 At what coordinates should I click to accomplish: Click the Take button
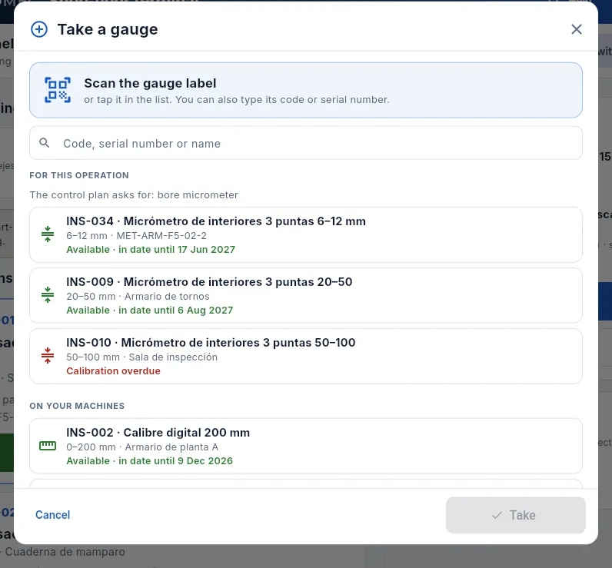516,515
